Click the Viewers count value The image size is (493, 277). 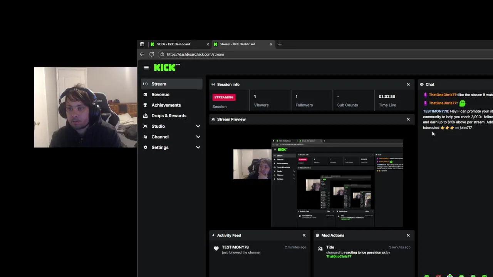(x=255, y=97)
